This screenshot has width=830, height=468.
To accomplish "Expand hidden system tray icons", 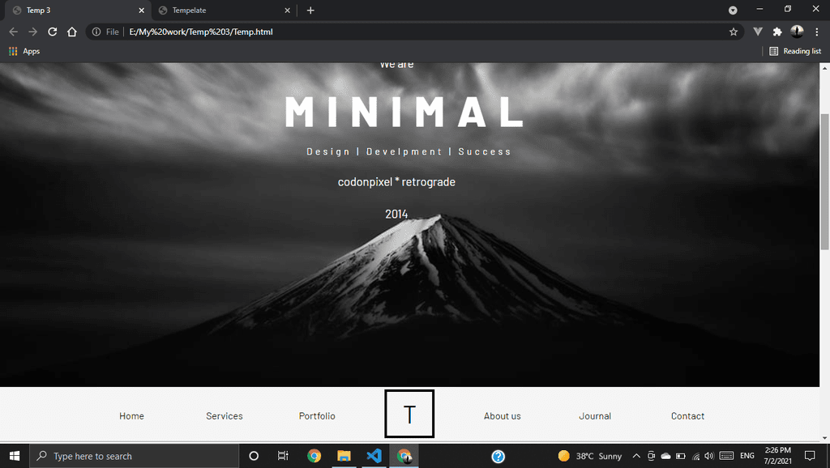I will pyautogui.click(x=636, y=456).
